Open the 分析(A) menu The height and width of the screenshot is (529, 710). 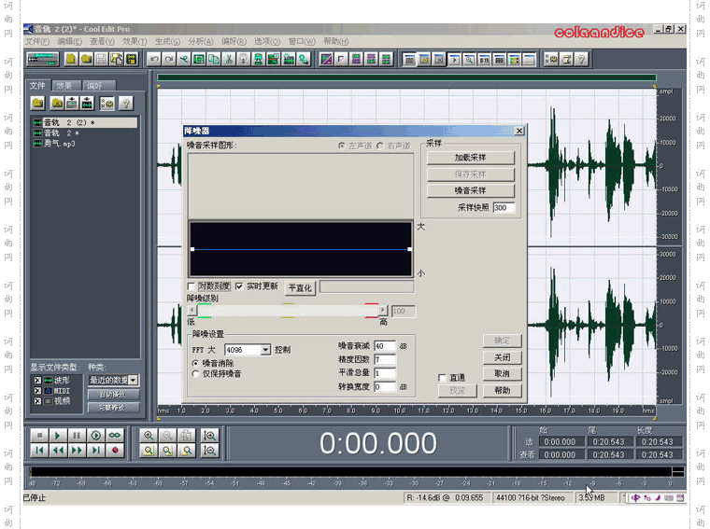201,42
